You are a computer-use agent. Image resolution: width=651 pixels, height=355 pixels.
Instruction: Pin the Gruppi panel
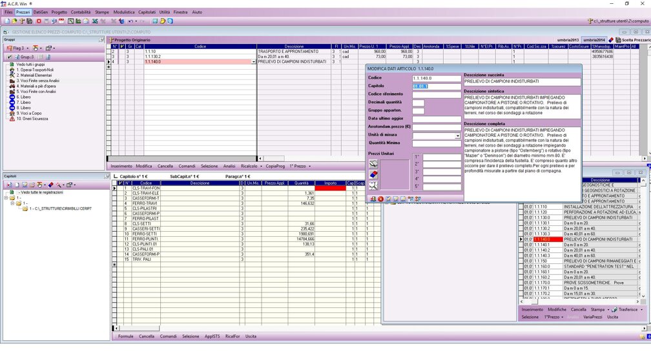(x=101, y=40)
